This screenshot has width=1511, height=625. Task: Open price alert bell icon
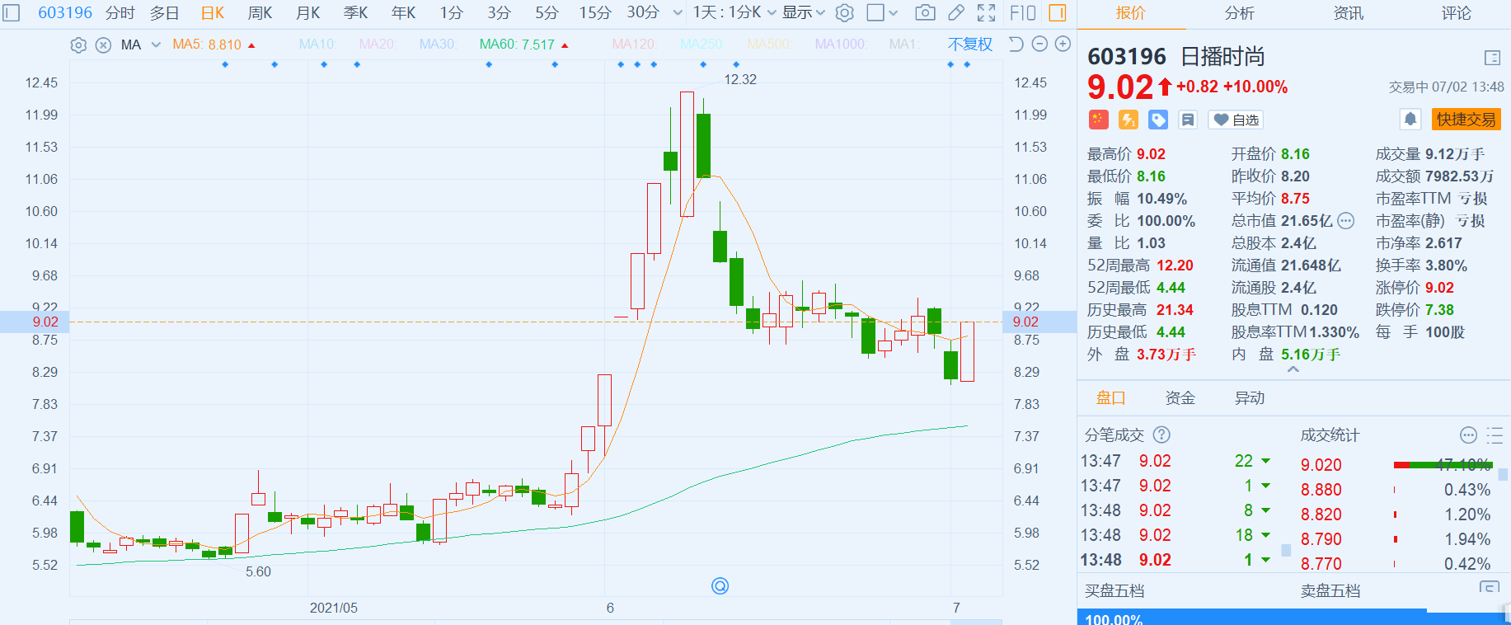(x=1410, y=120)
